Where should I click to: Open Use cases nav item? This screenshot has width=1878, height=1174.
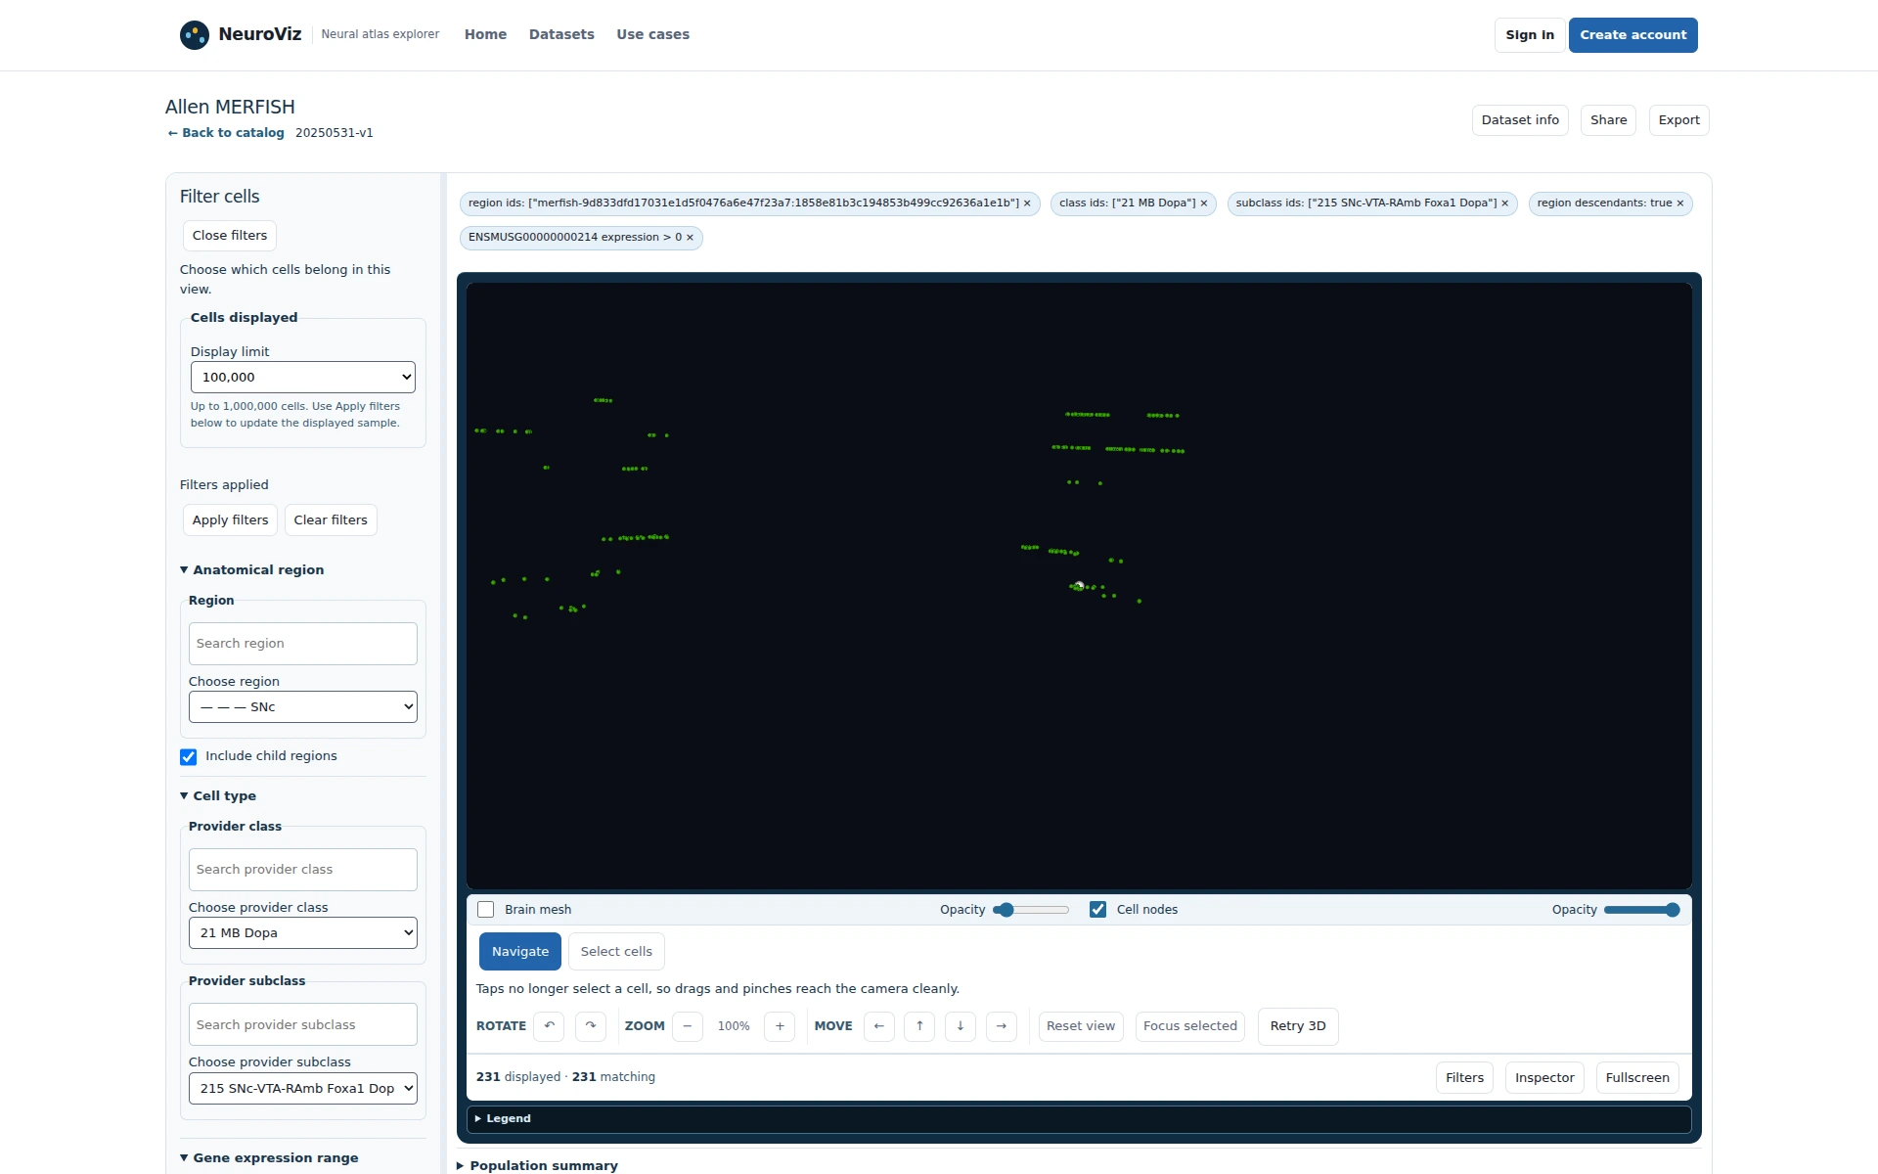[x=653, y=35]
